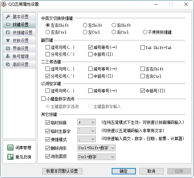
Task: Toggle 词条固顶 checkbox
Action: click(x=48, y=156)
